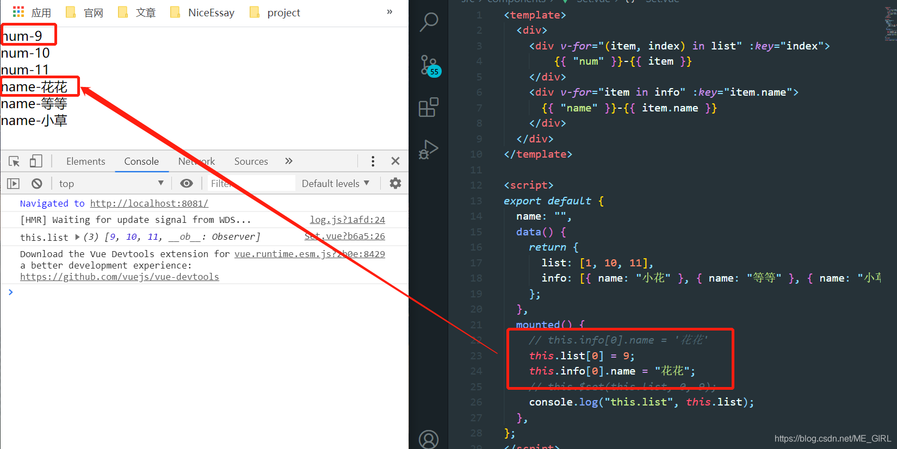
Task: Toggle live expression eye icon
Action: (187, 183)
